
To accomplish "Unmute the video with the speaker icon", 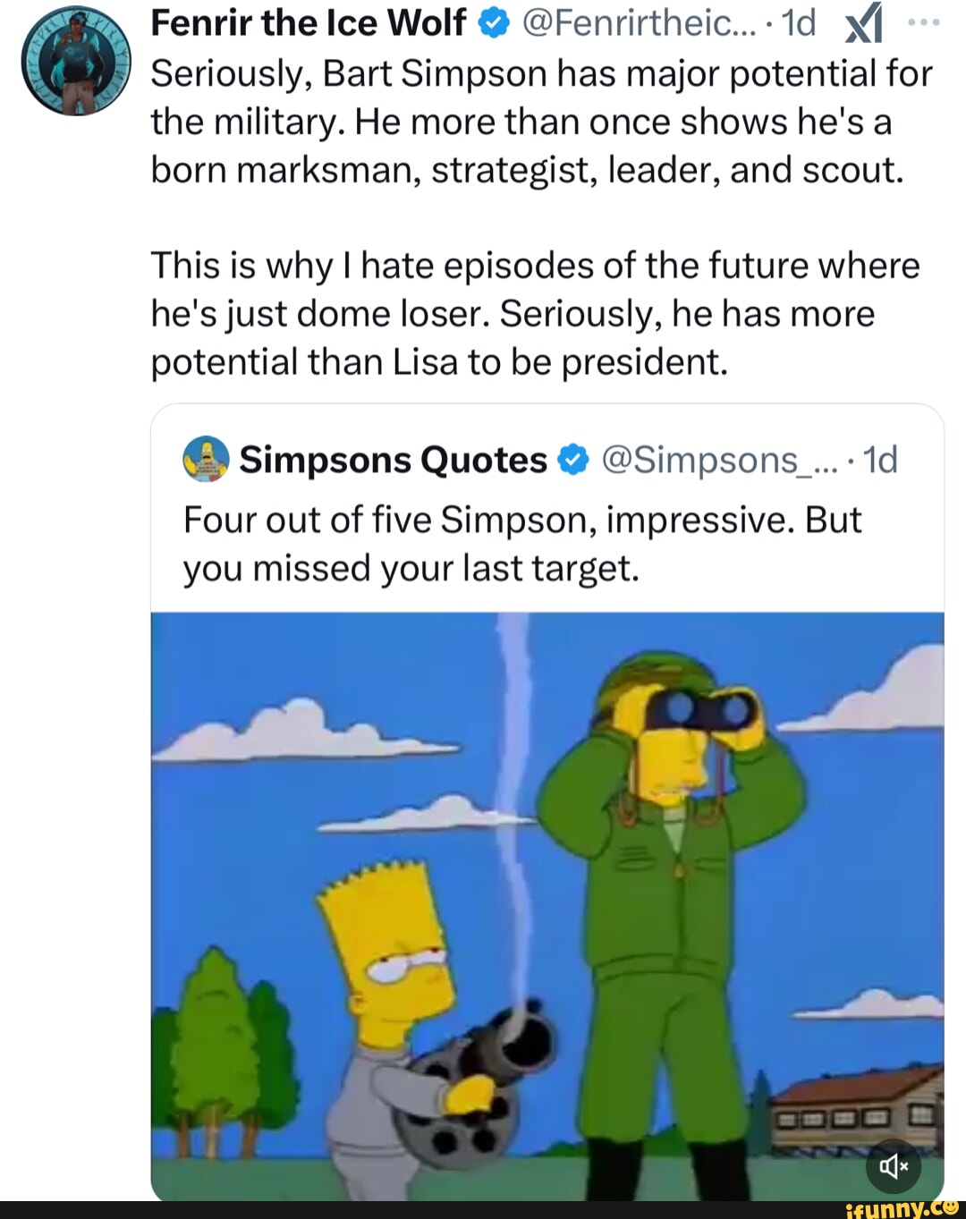I will (894, 1165).
